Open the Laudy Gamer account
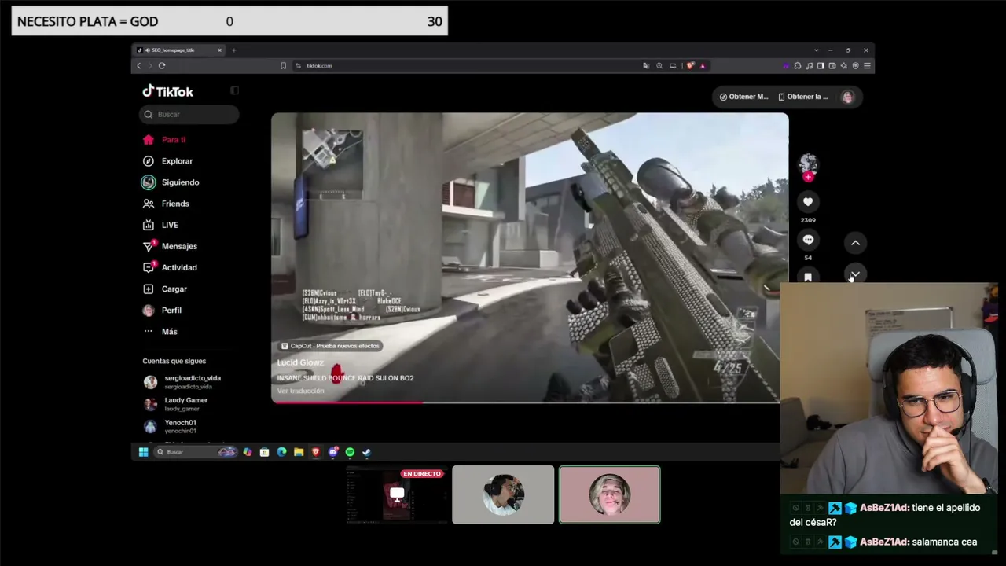 click(x=177, y=403)
